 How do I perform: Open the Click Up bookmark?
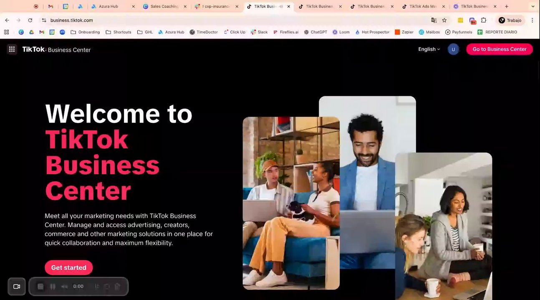235,32
